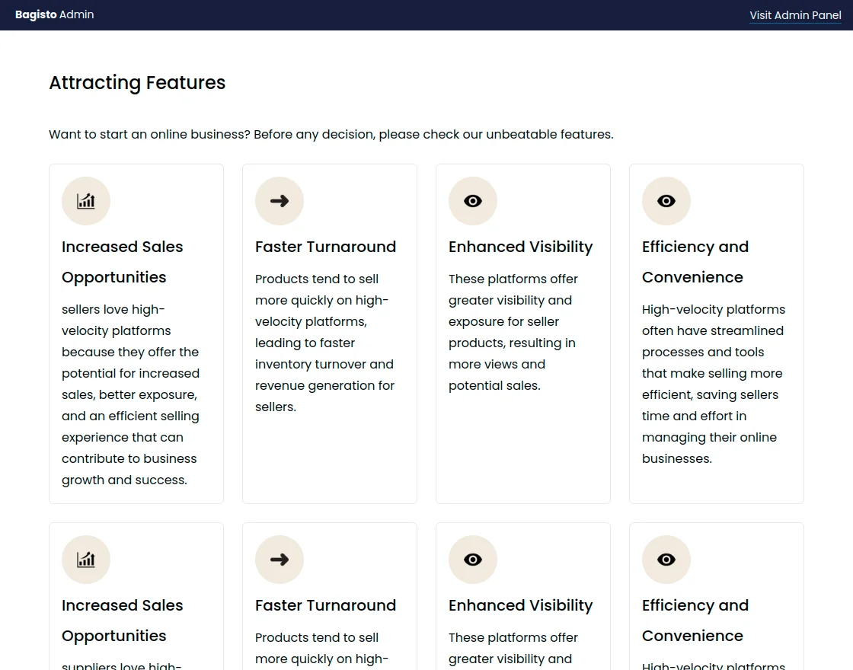This screenshot has width=853, height=670.
Task: Click the top navigation bar
Action: pyautogui.click(x=426, y=14)
